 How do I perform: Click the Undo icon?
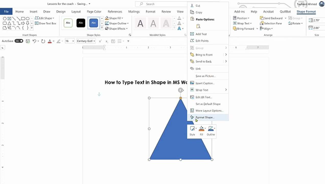[34, 41]
